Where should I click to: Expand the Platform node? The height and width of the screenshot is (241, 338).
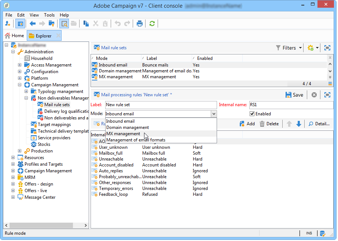(x=20, y=78)
